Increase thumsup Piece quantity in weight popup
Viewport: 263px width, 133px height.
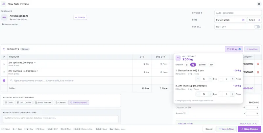click(x=232, y=94)
